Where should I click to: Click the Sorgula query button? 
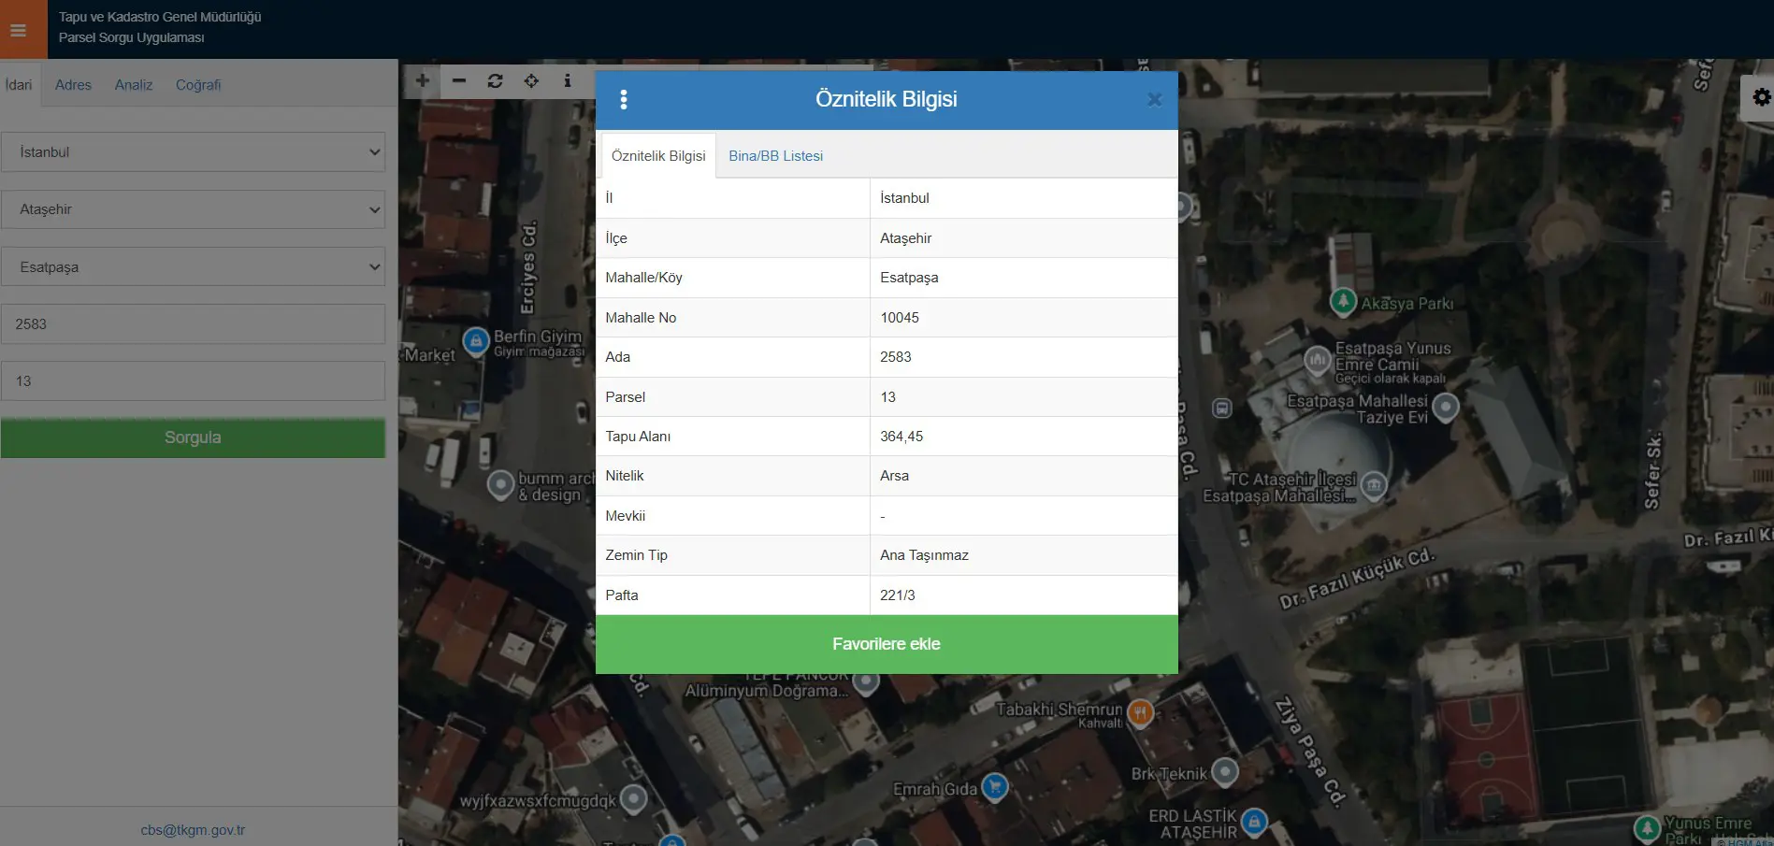pyautogui.click(x=193, y=437)
